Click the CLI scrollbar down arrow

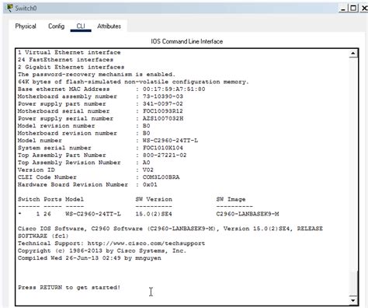353,300
